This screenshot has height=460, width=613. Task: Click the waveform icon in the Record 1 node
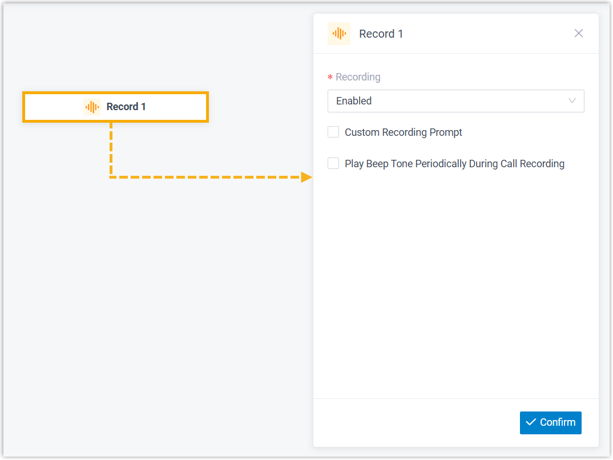(91, 107)
